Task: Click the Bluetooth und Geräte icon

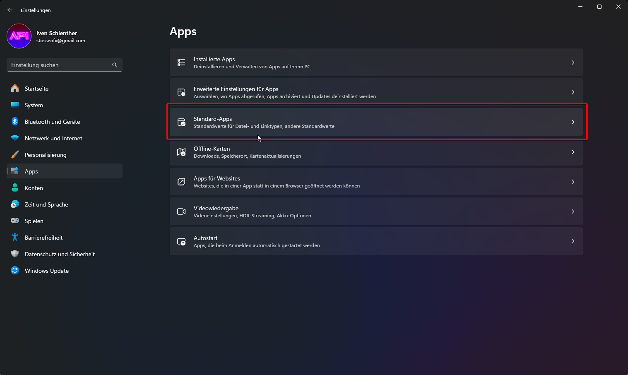Action: [15, 122]
